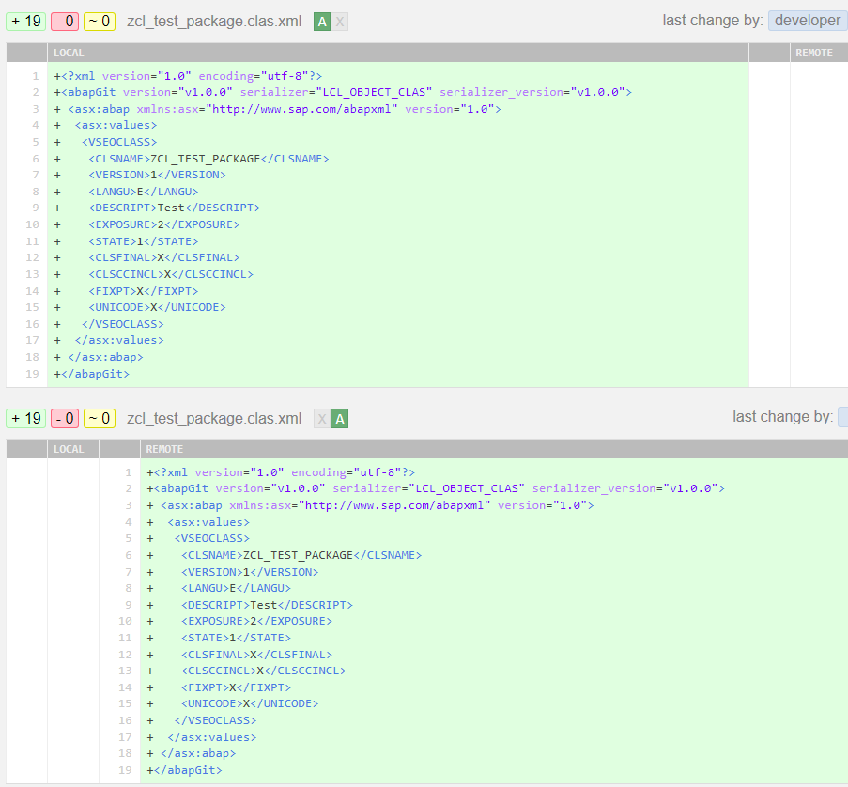Click the REMOTE header on the bottom diff panel
This screenshot has height=787, width=848.
point(164,449)
